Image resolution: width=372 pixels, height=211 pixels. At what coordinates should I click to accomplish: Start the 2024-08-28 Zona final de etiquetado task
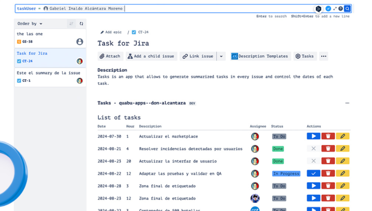point(313,186)
